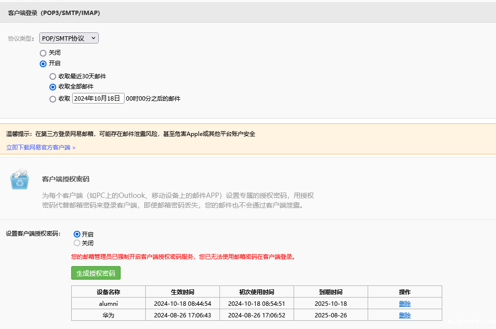Select 关闭 radio under protocol type

click(x=43, y=53)
